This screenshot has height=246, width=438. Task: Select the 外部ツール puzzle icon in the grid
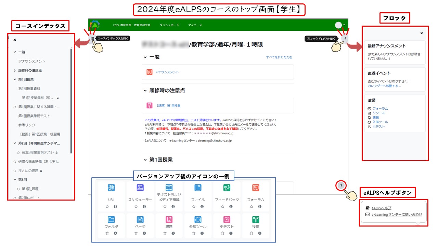click(x=198, y=219)
